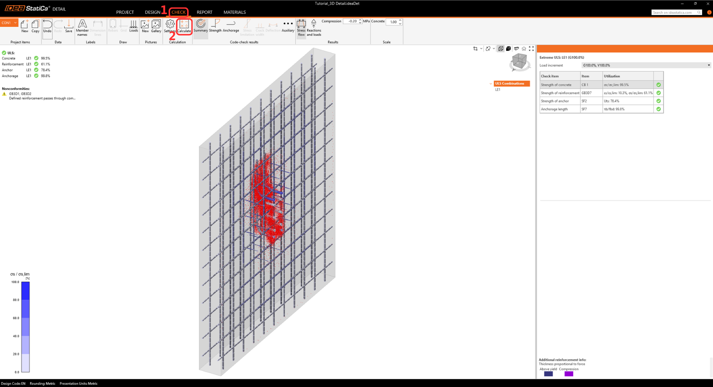The height and width of the screenshot is (387, 713).
Task: Select LE1 under ULS Combinations
Action: [498, 90]
